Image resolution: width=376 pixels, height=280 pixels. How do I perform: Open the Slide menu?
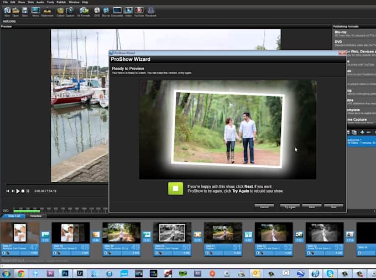point(31,2)
